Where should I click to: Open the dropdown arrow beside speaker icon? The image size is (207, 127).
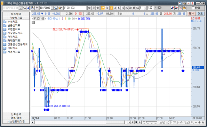[63, 8]
